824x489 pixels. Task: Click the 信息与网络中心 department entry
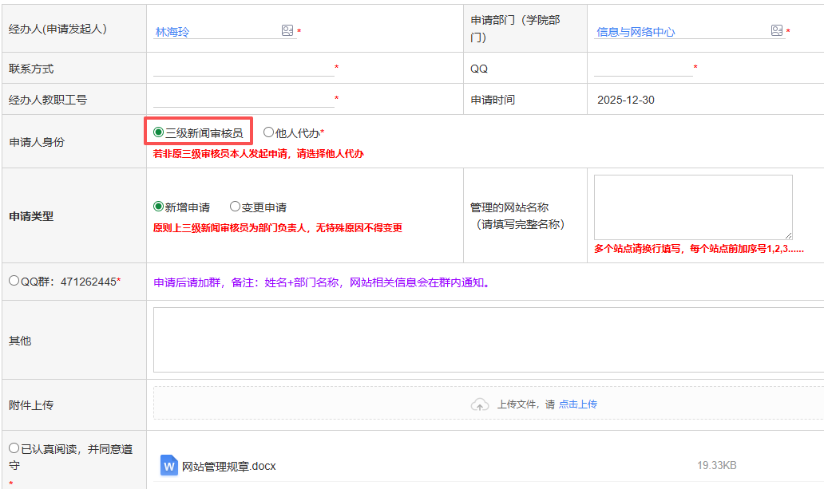click(x=636, y=32)
